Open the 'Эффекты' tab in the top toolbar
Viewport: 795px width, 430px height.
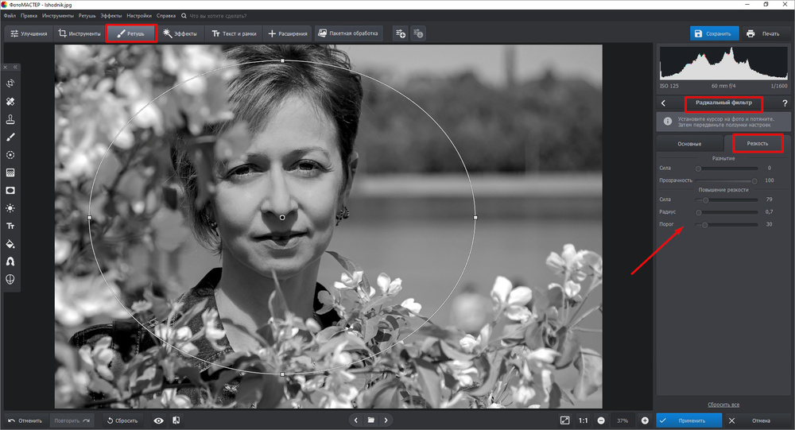[180, 33]
